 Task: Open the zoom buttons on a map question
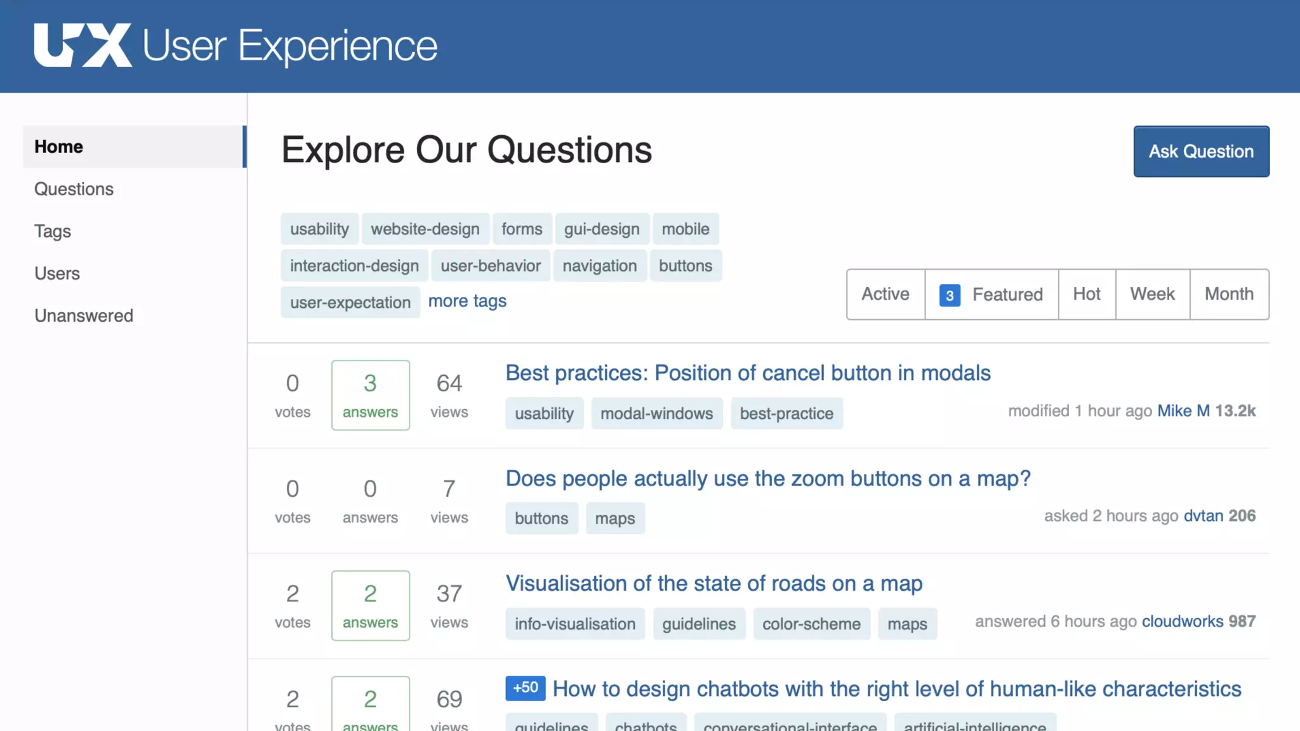(767, 478)
